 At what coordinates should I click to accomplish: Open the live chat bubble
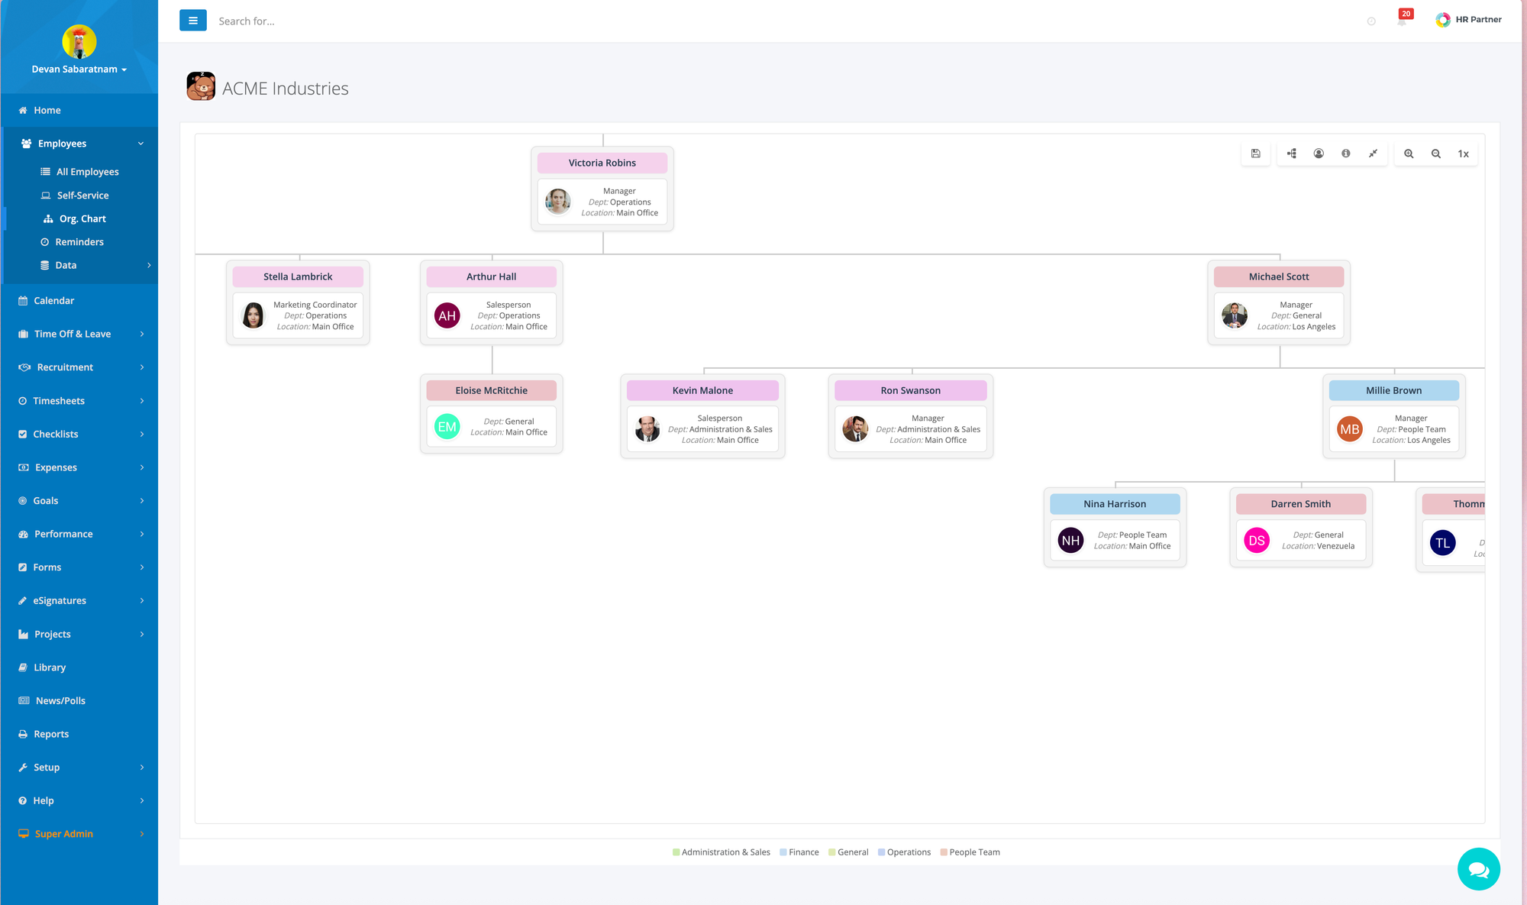point(1478,868)
